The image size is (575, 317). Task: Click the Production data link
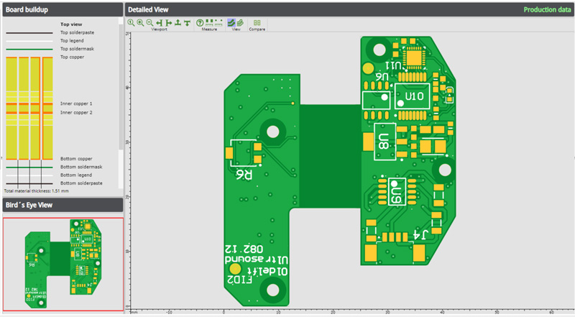point(546,9)
